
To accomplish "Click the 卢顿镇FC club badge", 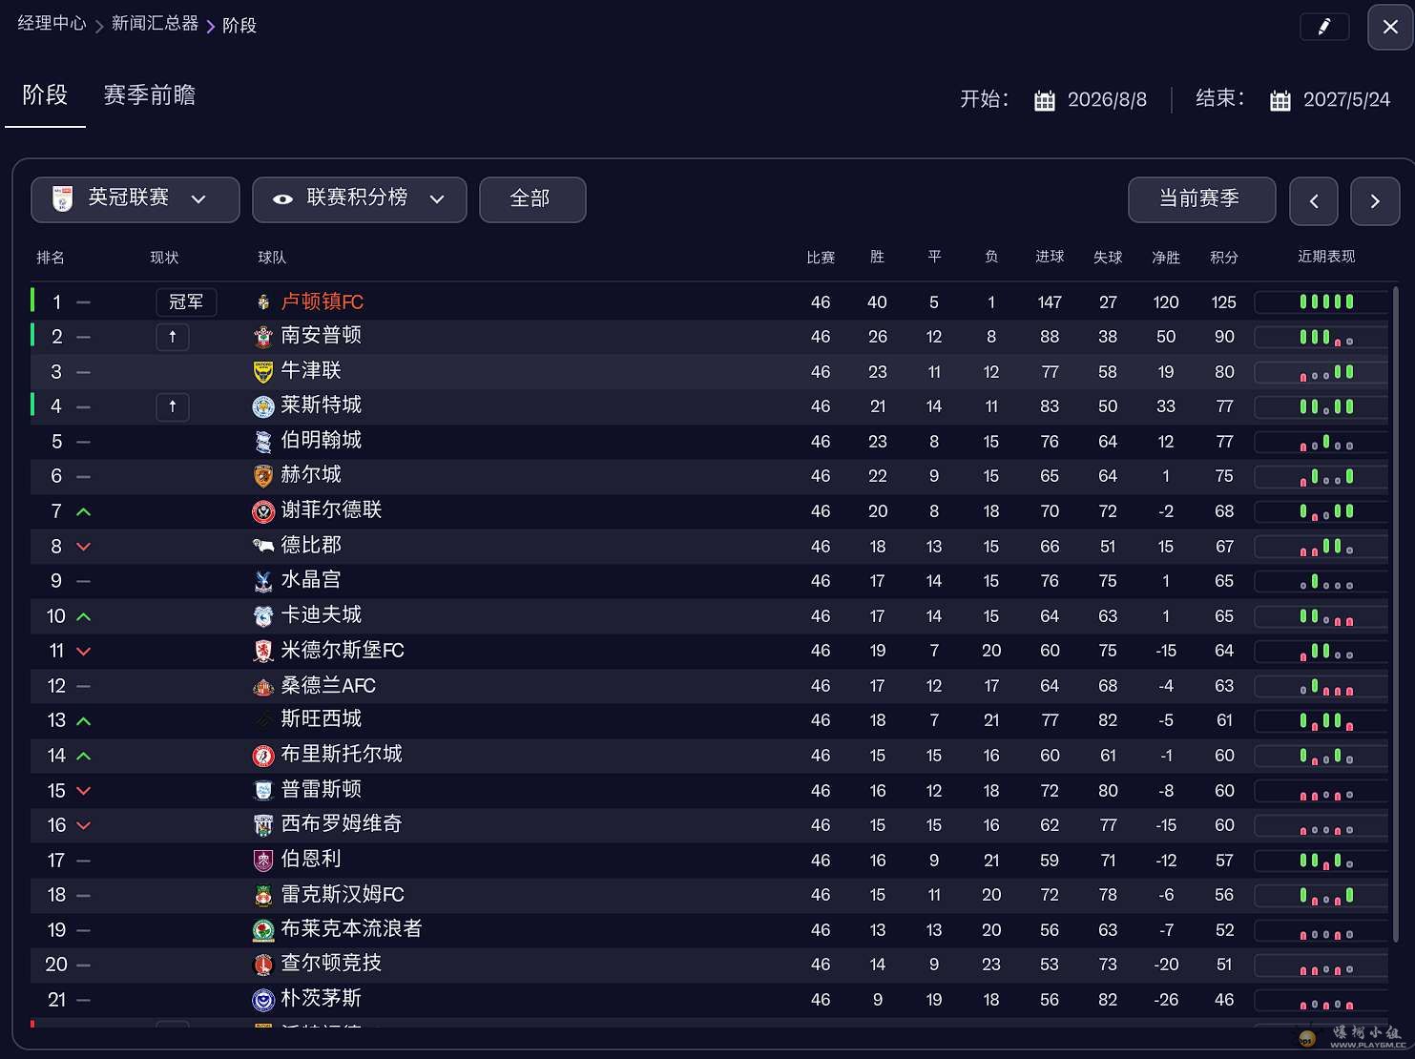I will 263,302.
